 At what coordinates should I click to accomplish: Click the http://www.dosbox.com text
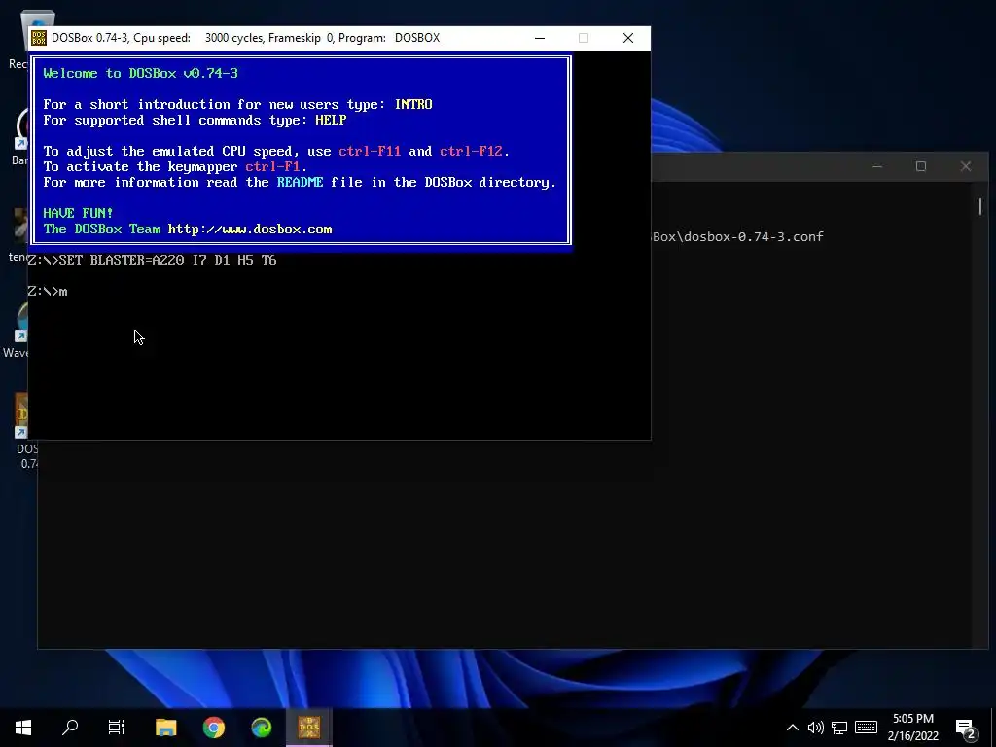point(250,230)
